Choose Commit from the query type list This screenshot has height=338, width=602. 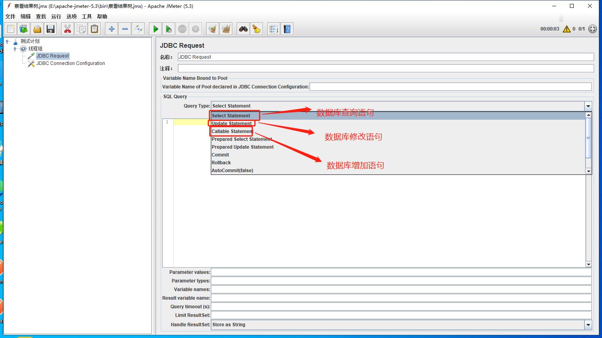pos(398,155)
